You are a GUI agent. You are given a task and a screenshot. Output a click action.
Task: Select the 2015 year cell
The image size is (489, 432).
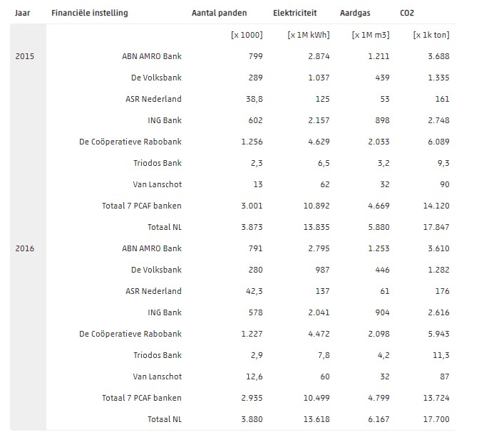(x=25, y=56)
